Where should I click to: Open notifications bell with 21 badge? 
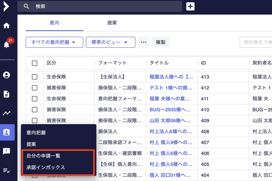(6, 44)
